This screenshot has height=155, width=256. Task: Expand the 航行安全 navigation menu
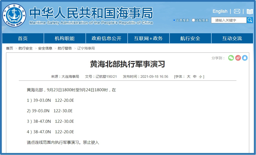(190, 38)
